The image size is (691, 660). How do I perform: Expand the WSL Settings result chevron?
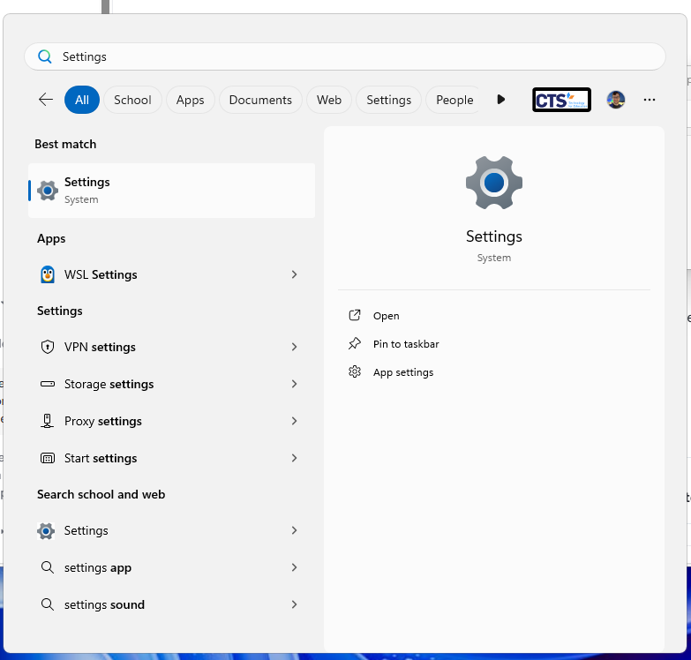point(294,274)
